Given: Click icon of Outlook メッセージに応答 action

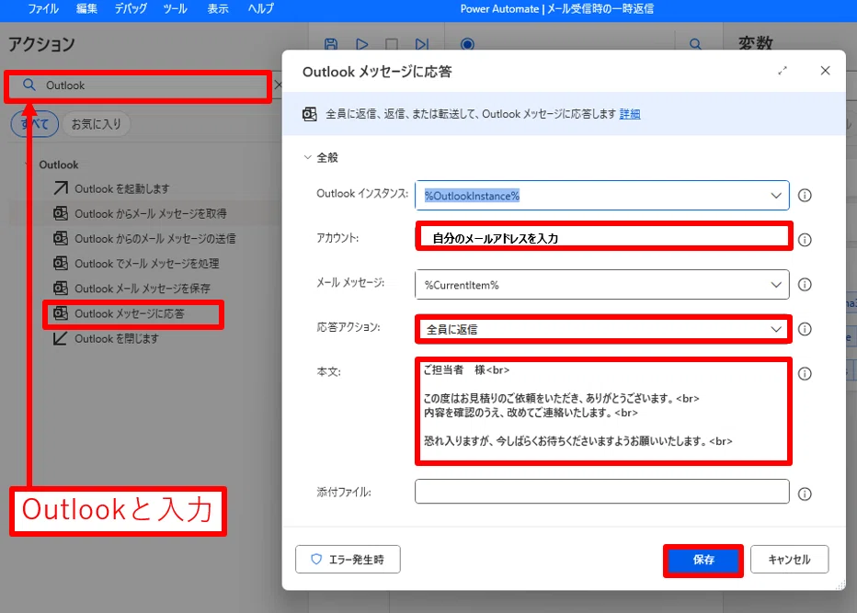Looking at the screenshot, I should coord(60,313).
